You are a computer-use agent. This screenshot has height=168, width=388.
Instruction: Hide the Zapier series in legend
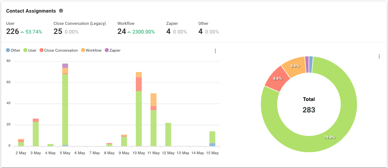(x=112, y=50)
